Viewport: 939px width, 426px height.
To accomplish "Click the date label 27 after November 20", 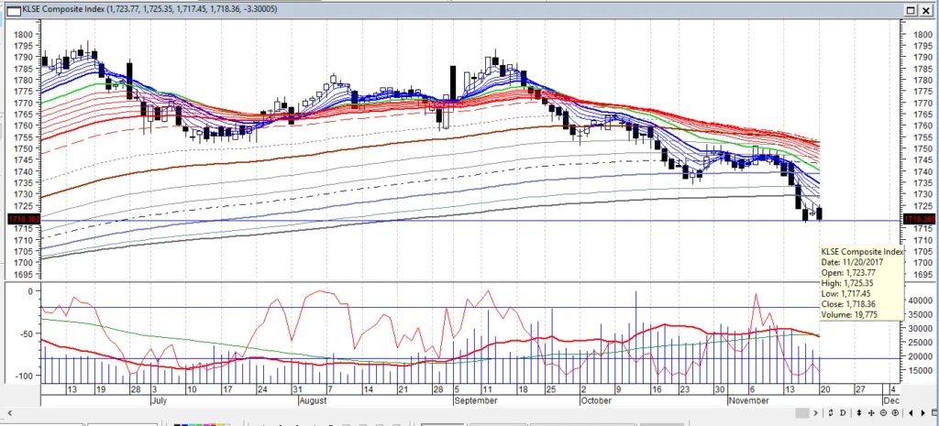I will 860,389.
